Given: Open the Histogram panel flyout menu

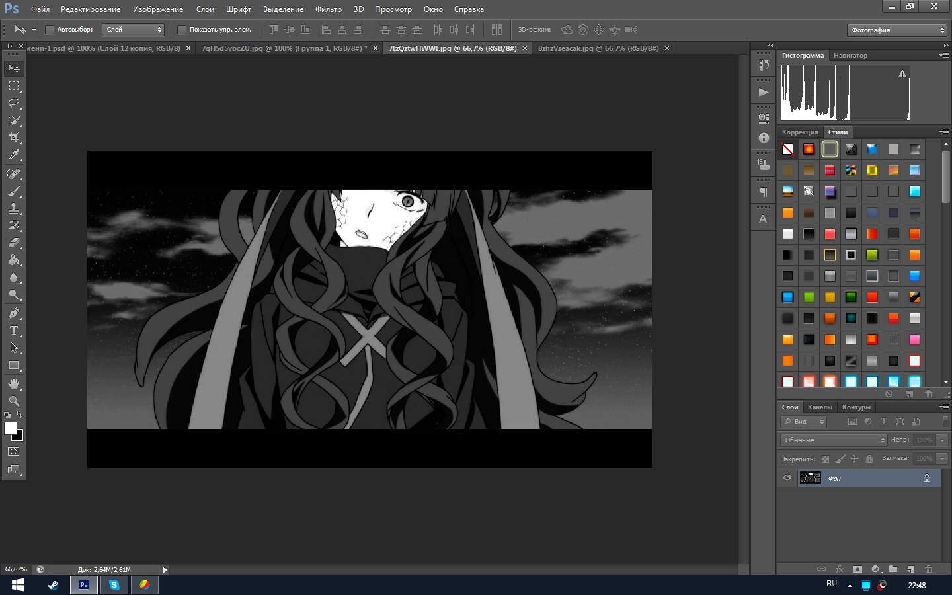Looking at the screenshot, I should [944, 56].
